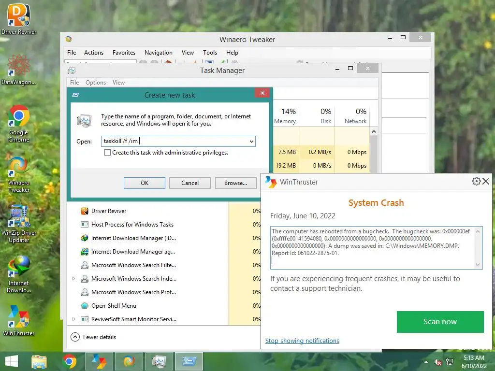
Task: Click the network tray icon
Action: tap(450, 362)
